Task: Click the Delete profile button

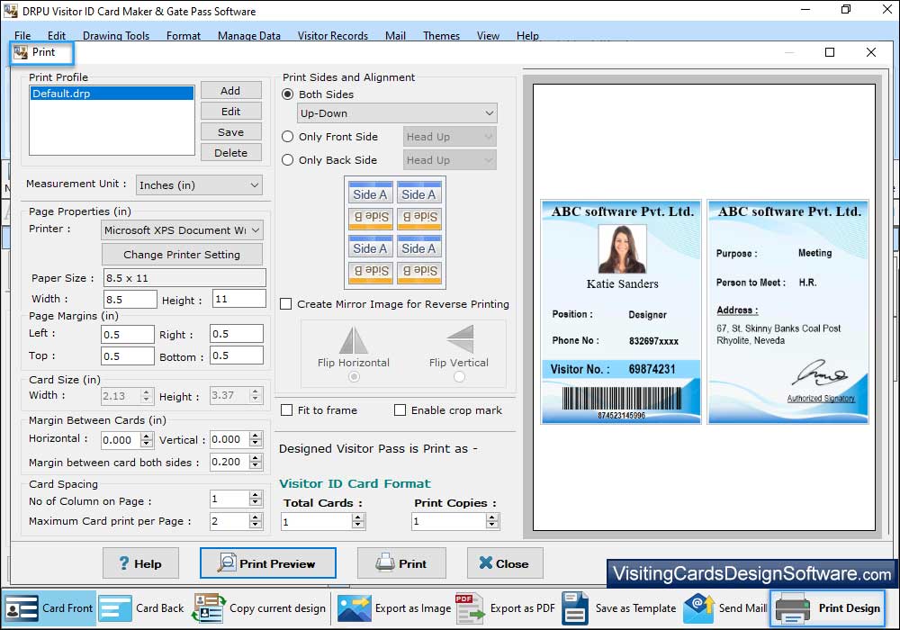Action: coord(230,153)
